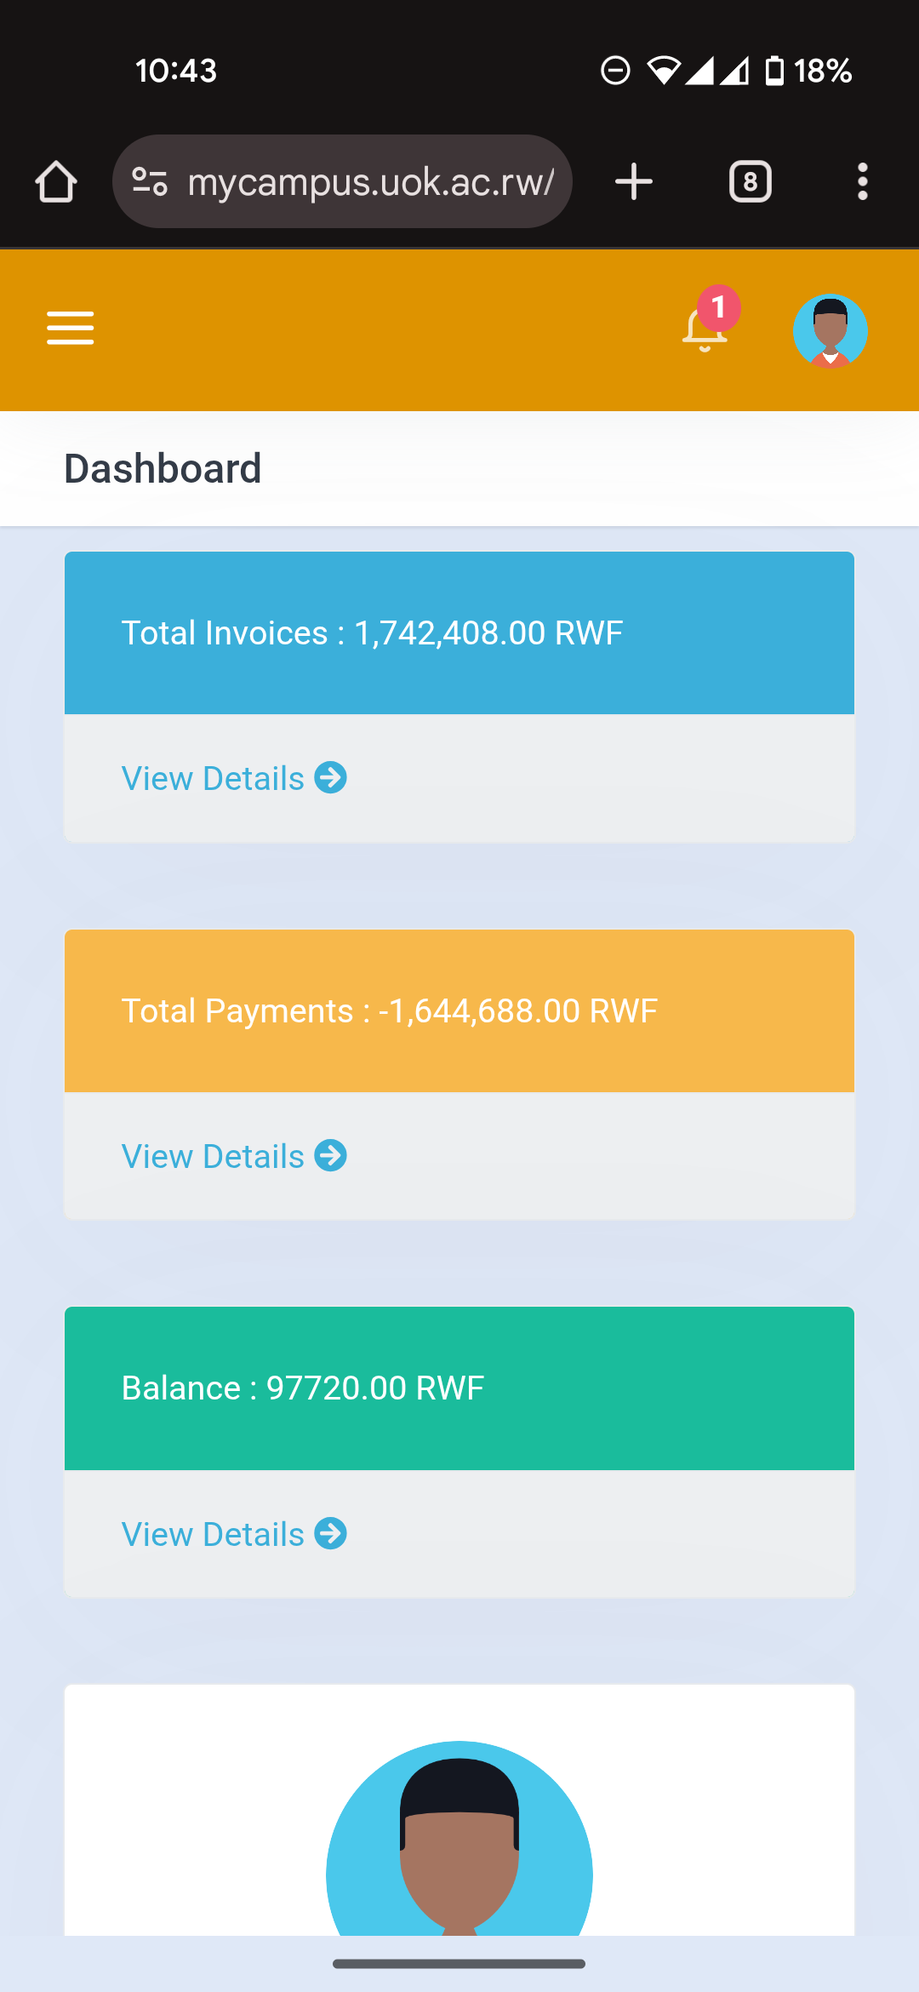Screen dimensions: 919x1992
Task: Open notifications bell with badge
Action: point(705,329)
